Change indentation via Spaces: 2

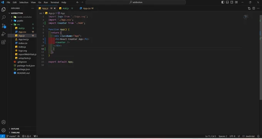point(223,136)
